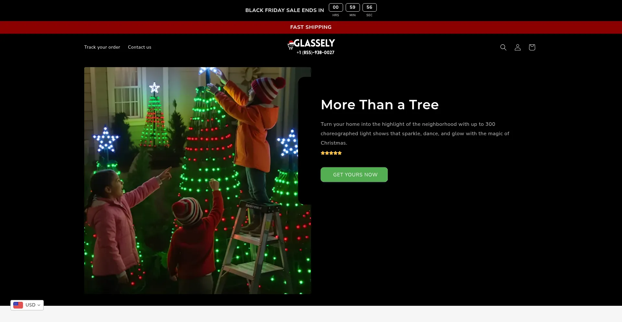Image resolution: width=622 pixels, height=322 pixels.
Task: Click the currency selector chevron arrow
Action: click(39, 305)
